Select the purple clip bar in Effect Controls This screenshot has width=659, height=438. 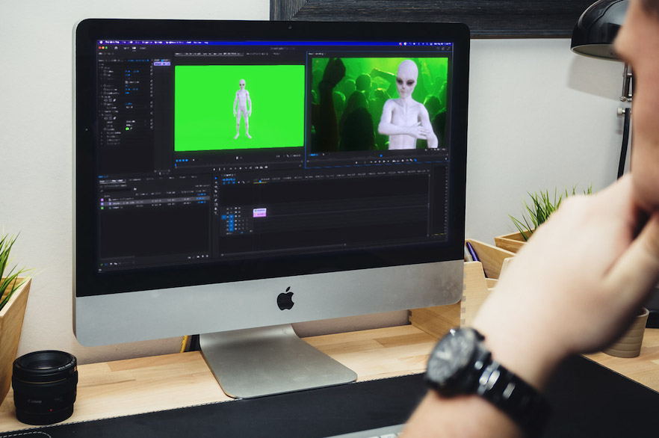click(162, 64)
